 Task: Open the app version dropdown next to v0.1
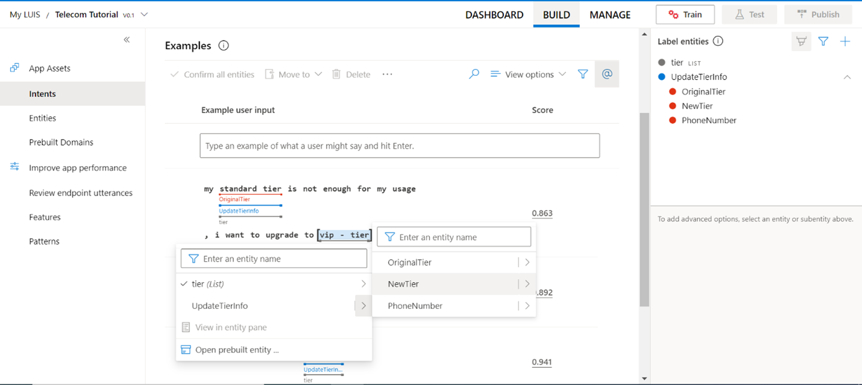coord(144,14)
